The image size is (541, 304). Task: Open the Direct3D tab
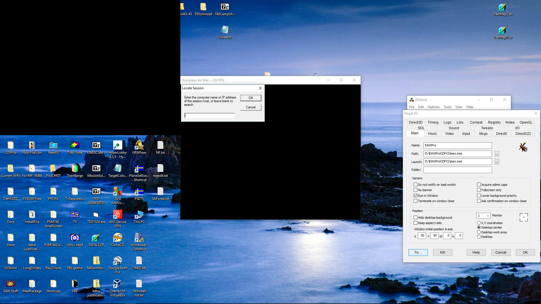416,122
